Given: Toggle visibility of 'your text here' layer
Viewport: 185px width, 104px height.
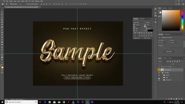Looking at the screenshot, I should (159, 70).
